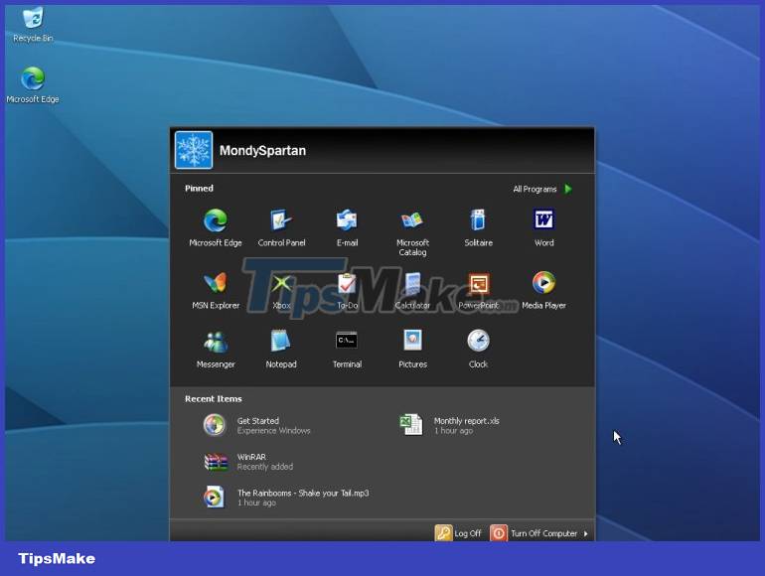
Task: Open Media Player
Action: coord(544,291)
